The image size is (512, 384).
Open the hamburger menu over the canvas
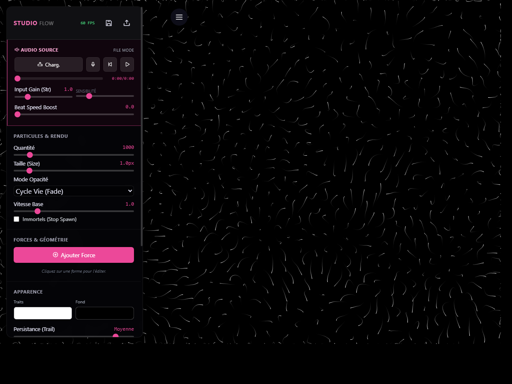tap(179, 17)
